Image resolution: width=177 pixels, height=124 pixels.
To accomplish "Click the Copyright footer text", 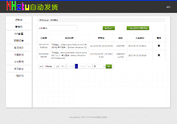I will [88, 117].
